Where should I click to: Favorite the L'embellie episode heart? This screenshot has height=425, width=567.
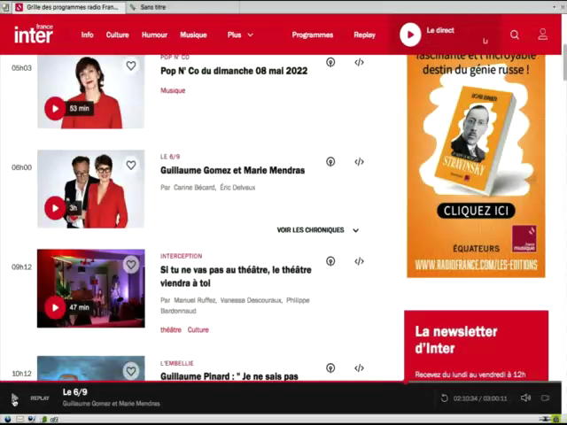click(131, 371)
